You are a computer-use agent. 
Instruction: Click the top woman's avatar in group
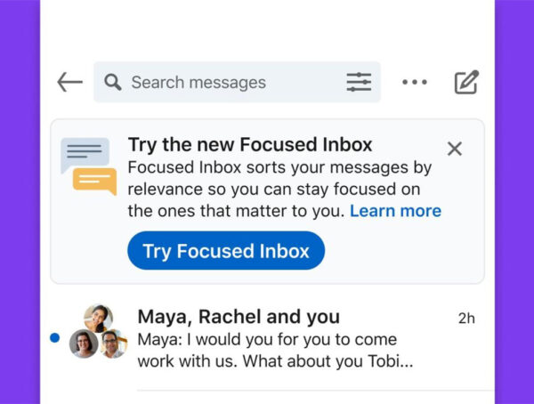[x=98, y=318]
